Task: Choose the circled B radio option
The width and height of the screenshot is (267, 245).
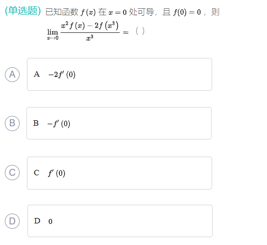Action: coord(12,123)
